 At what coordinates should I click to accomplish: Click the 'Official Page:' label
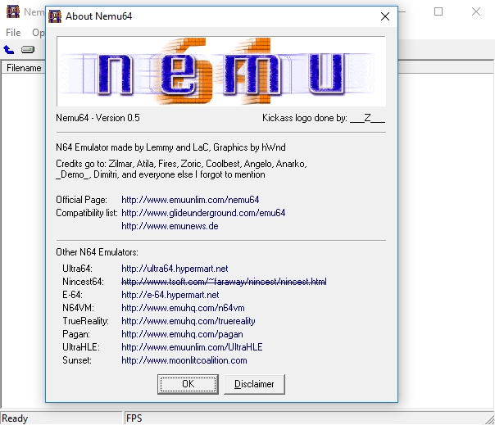(81, 200)
